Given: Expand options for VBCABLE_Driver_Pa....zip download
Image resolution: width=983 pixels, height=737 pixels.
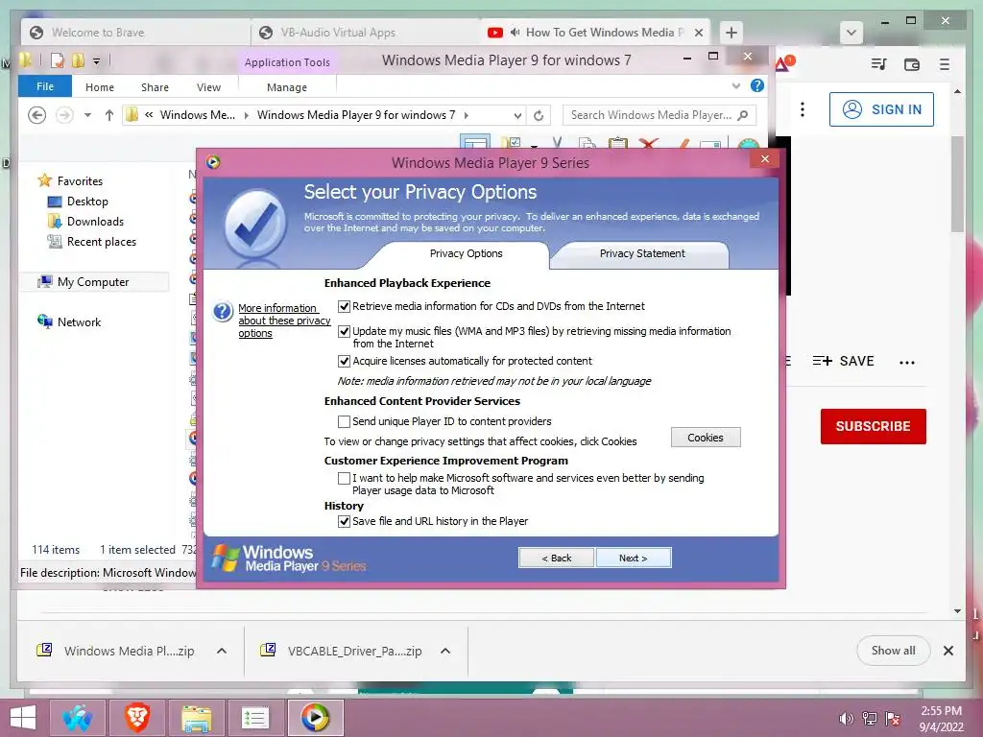Looking at the screenshot, I should tap(445, 652).
